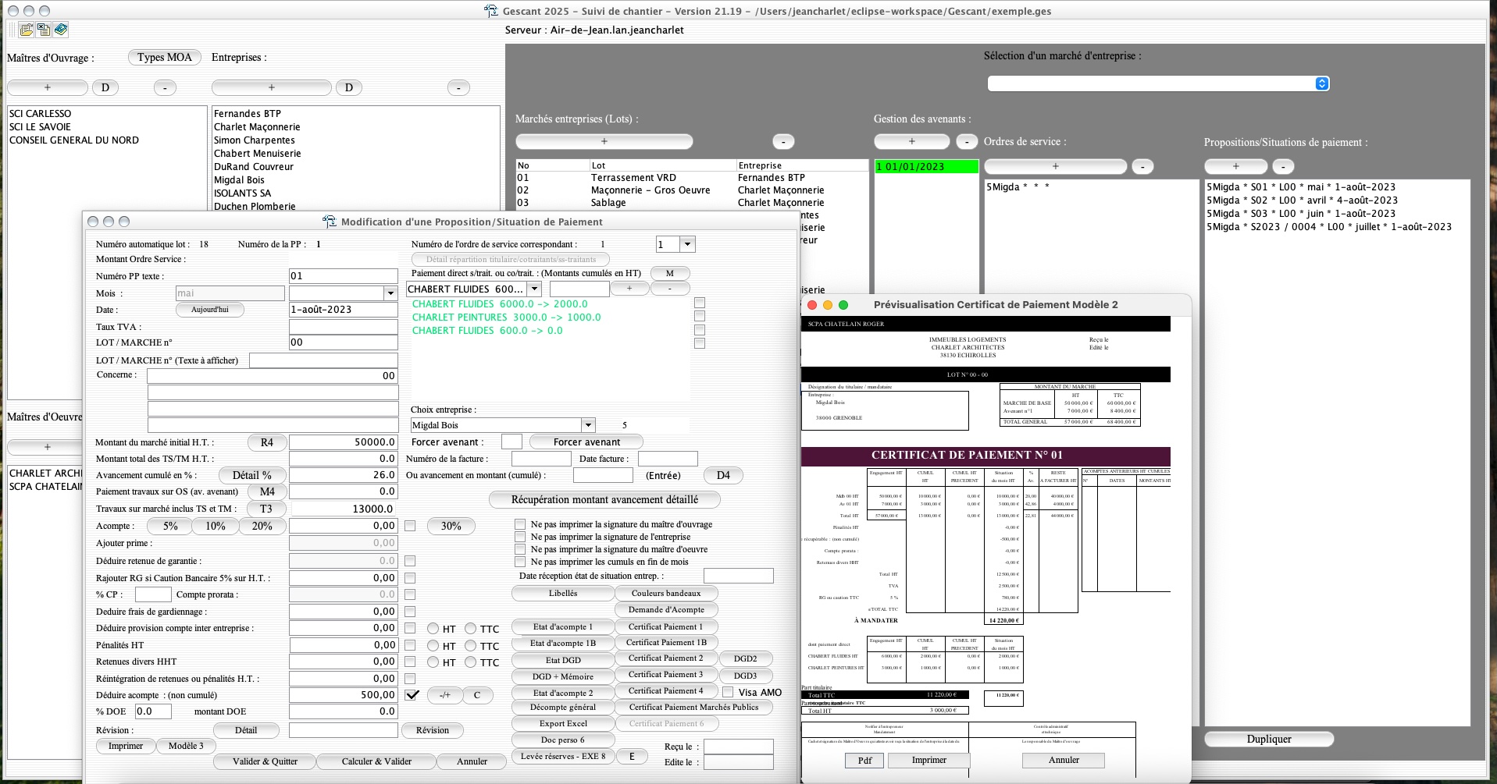Screen dimensions: 1497x784
Task: Enable the Visa AMO checkbox
Action: [x=728, y=692]
